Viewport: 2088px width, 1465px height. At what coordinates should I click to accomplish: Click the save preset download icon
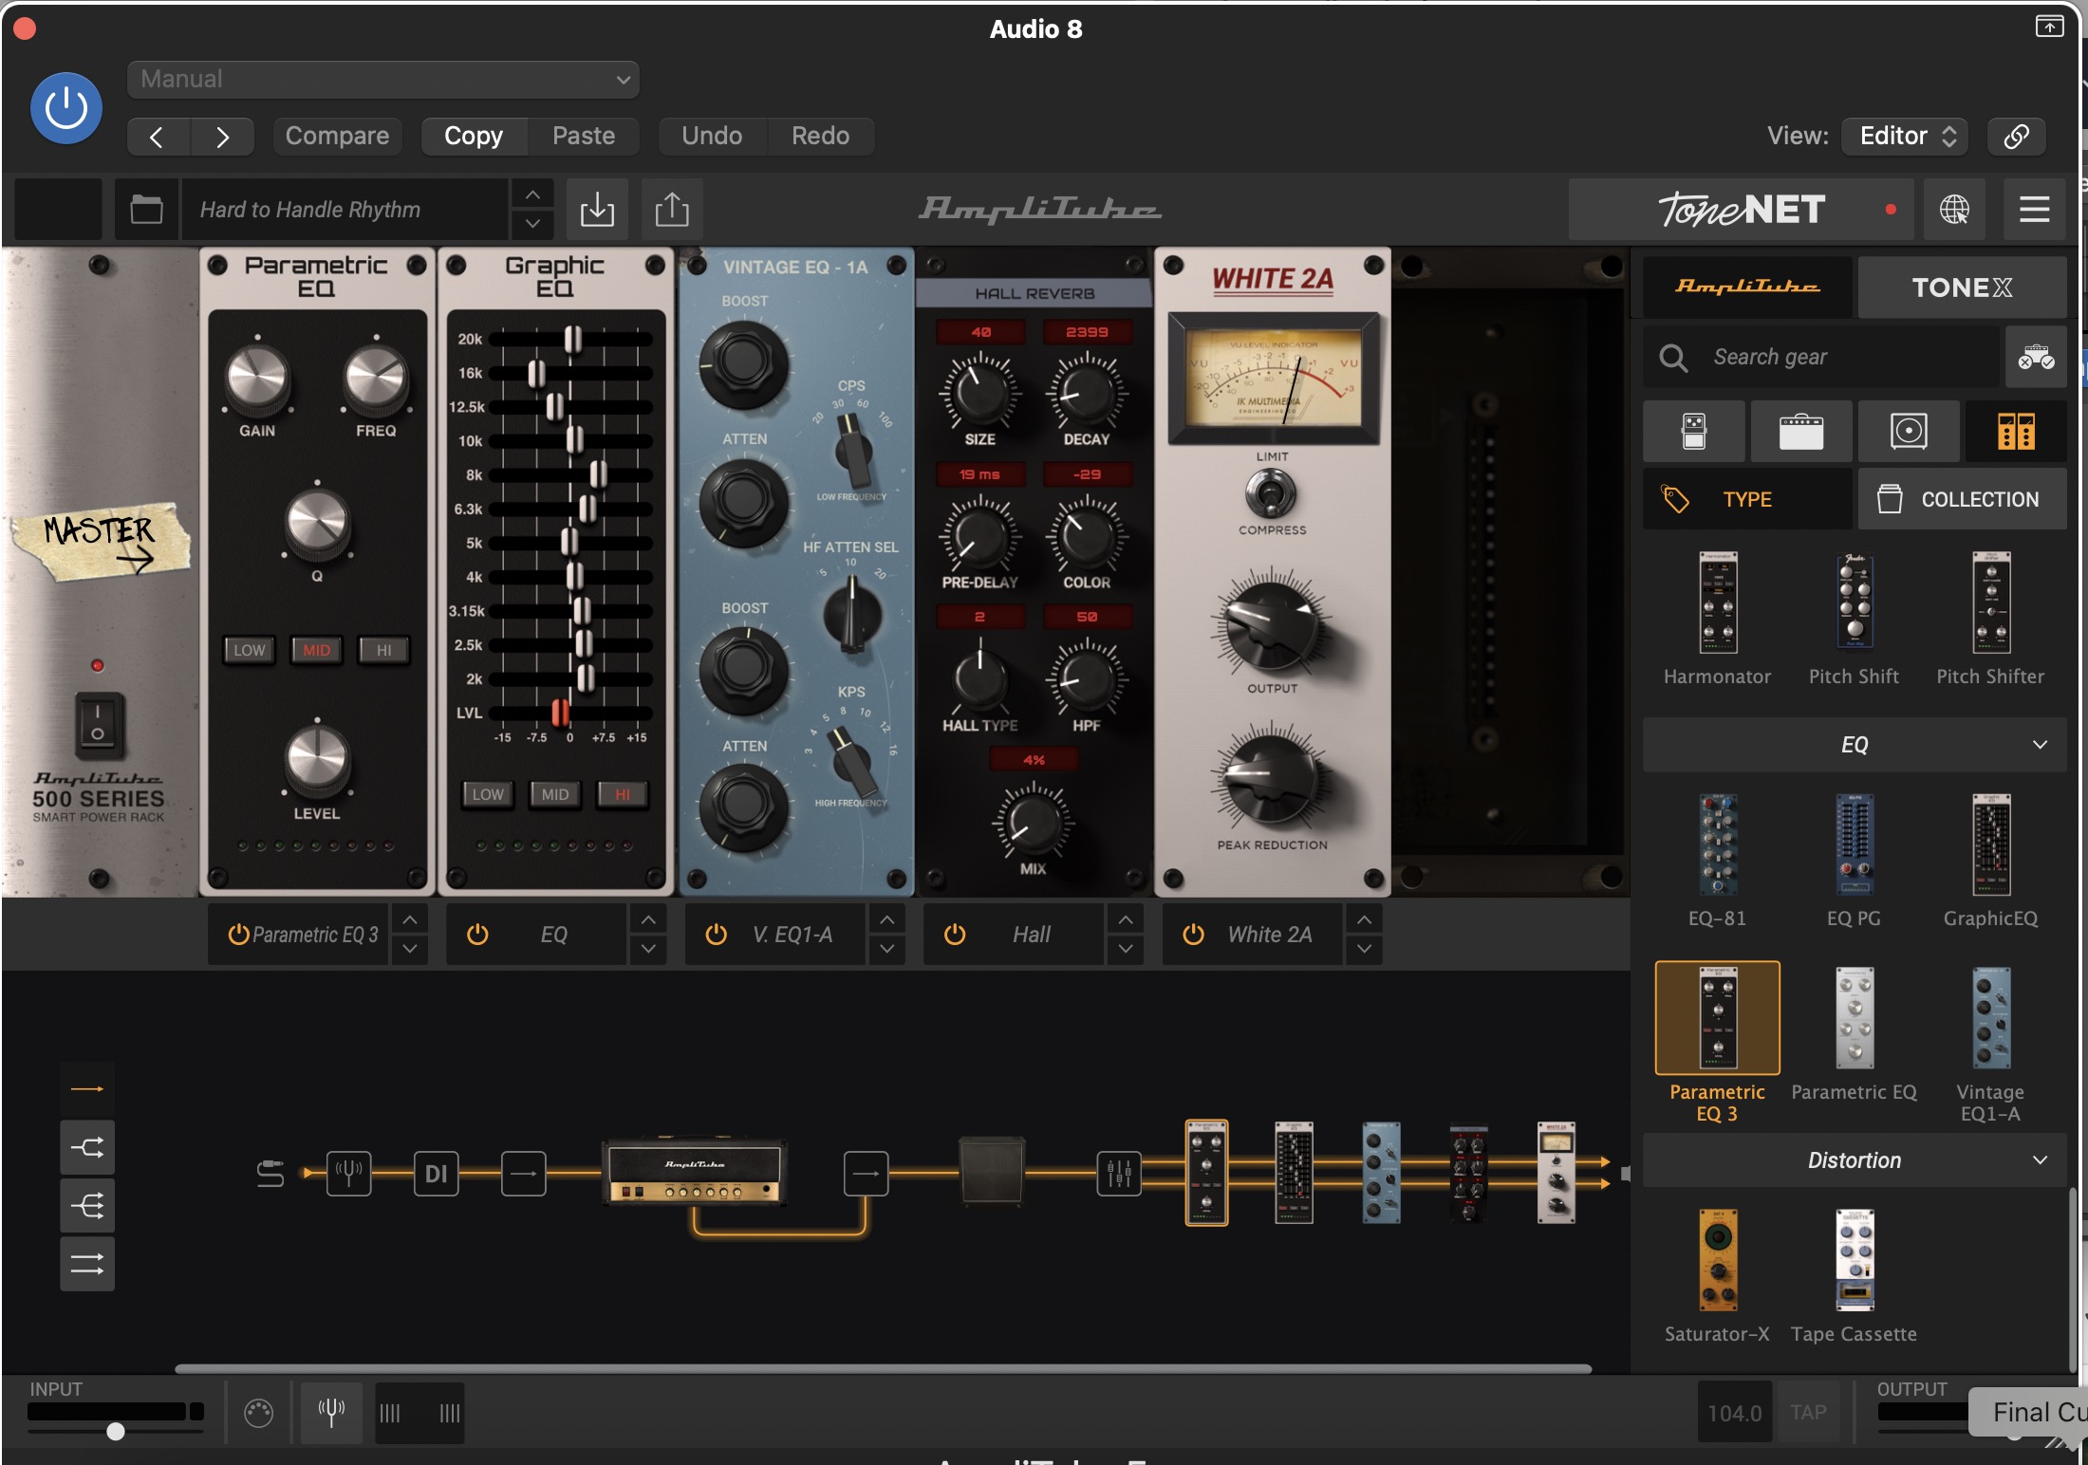597,209
